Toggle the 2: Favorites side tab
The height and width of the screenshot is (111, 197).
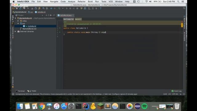(x=13, y=82)
